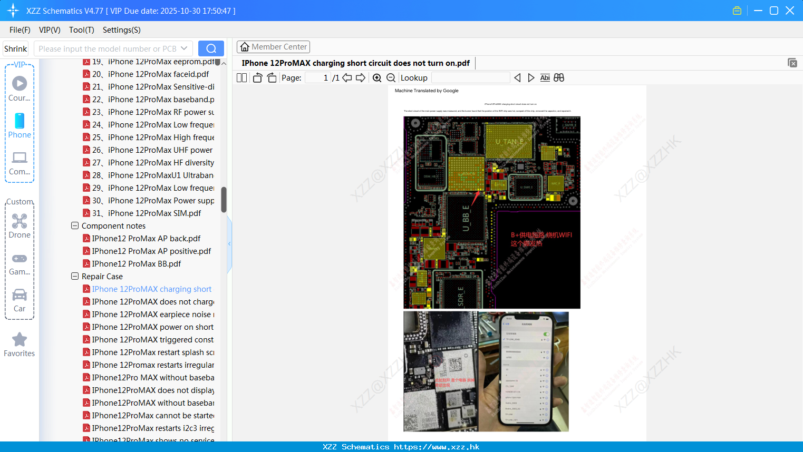This screenshot has height=452, width=803.
Task: Open IPhone12Pro MAX without baseband case
Action: coord(149,378)
